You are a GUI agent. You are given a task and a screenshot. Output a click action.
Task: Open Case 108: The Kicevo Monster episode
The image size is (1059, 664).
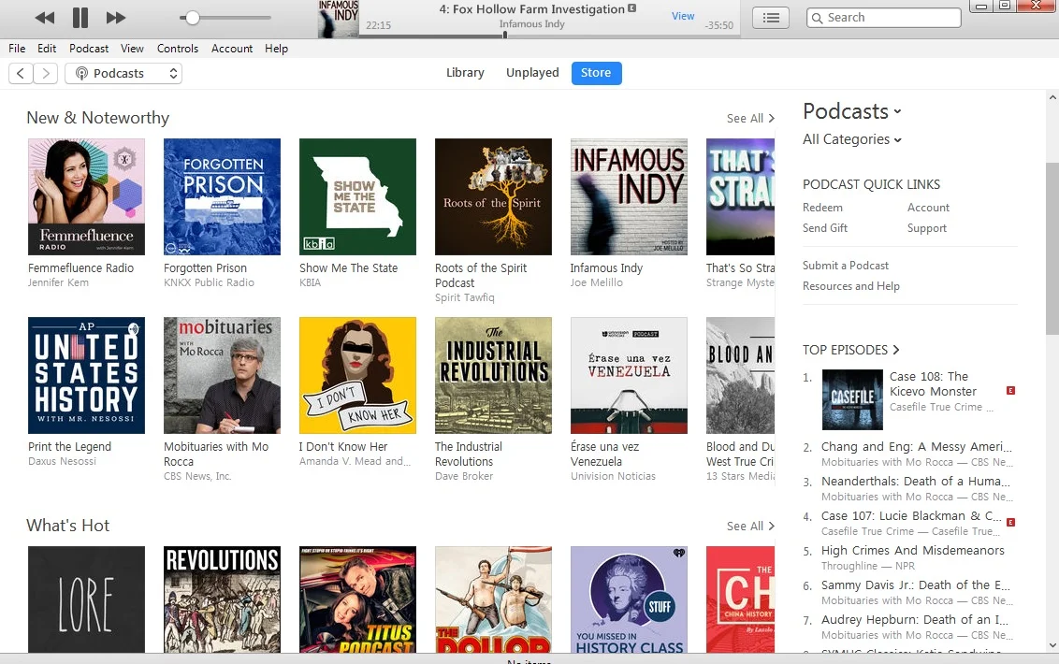coord(933,383)
